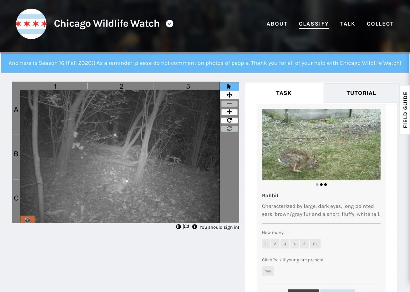The image size is (410, 292).
Task: Select count 2 for how many
Action: click(275, 244)
